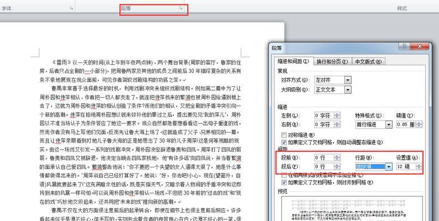Image resolution: width=439 pixels, height=221 pixels.
Task: Click the 正文文本 outline level combo box
Action: 333,90
